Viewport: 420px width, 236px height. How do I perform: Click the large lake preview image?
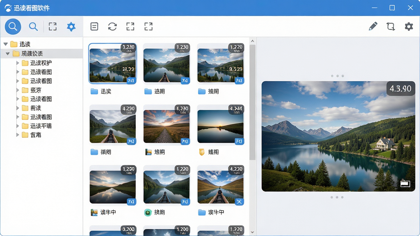tap(338, 136)
